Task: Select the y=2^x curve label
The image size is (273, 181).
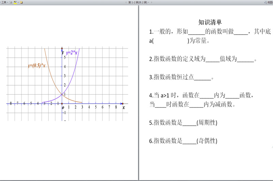Action: (72, 53)
